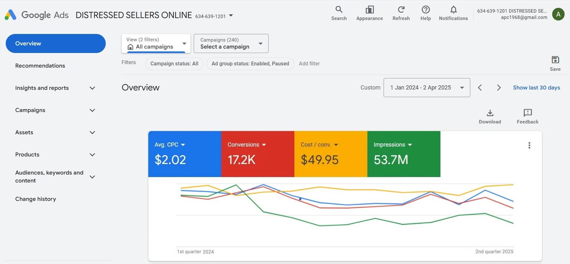Select the red Conversions scorecard
This screenshot has width=570, height=264.
coord(258,154)
